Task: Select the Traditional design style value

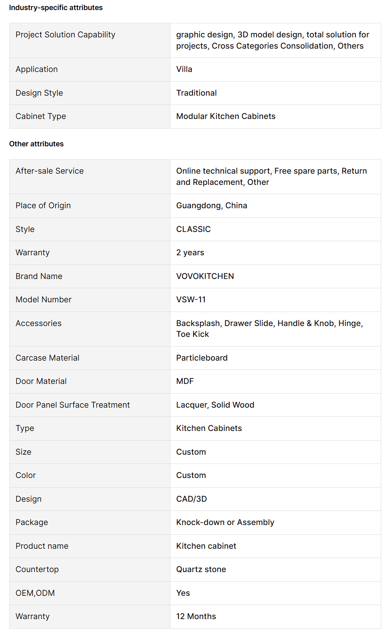Action: tap(196, 93)
